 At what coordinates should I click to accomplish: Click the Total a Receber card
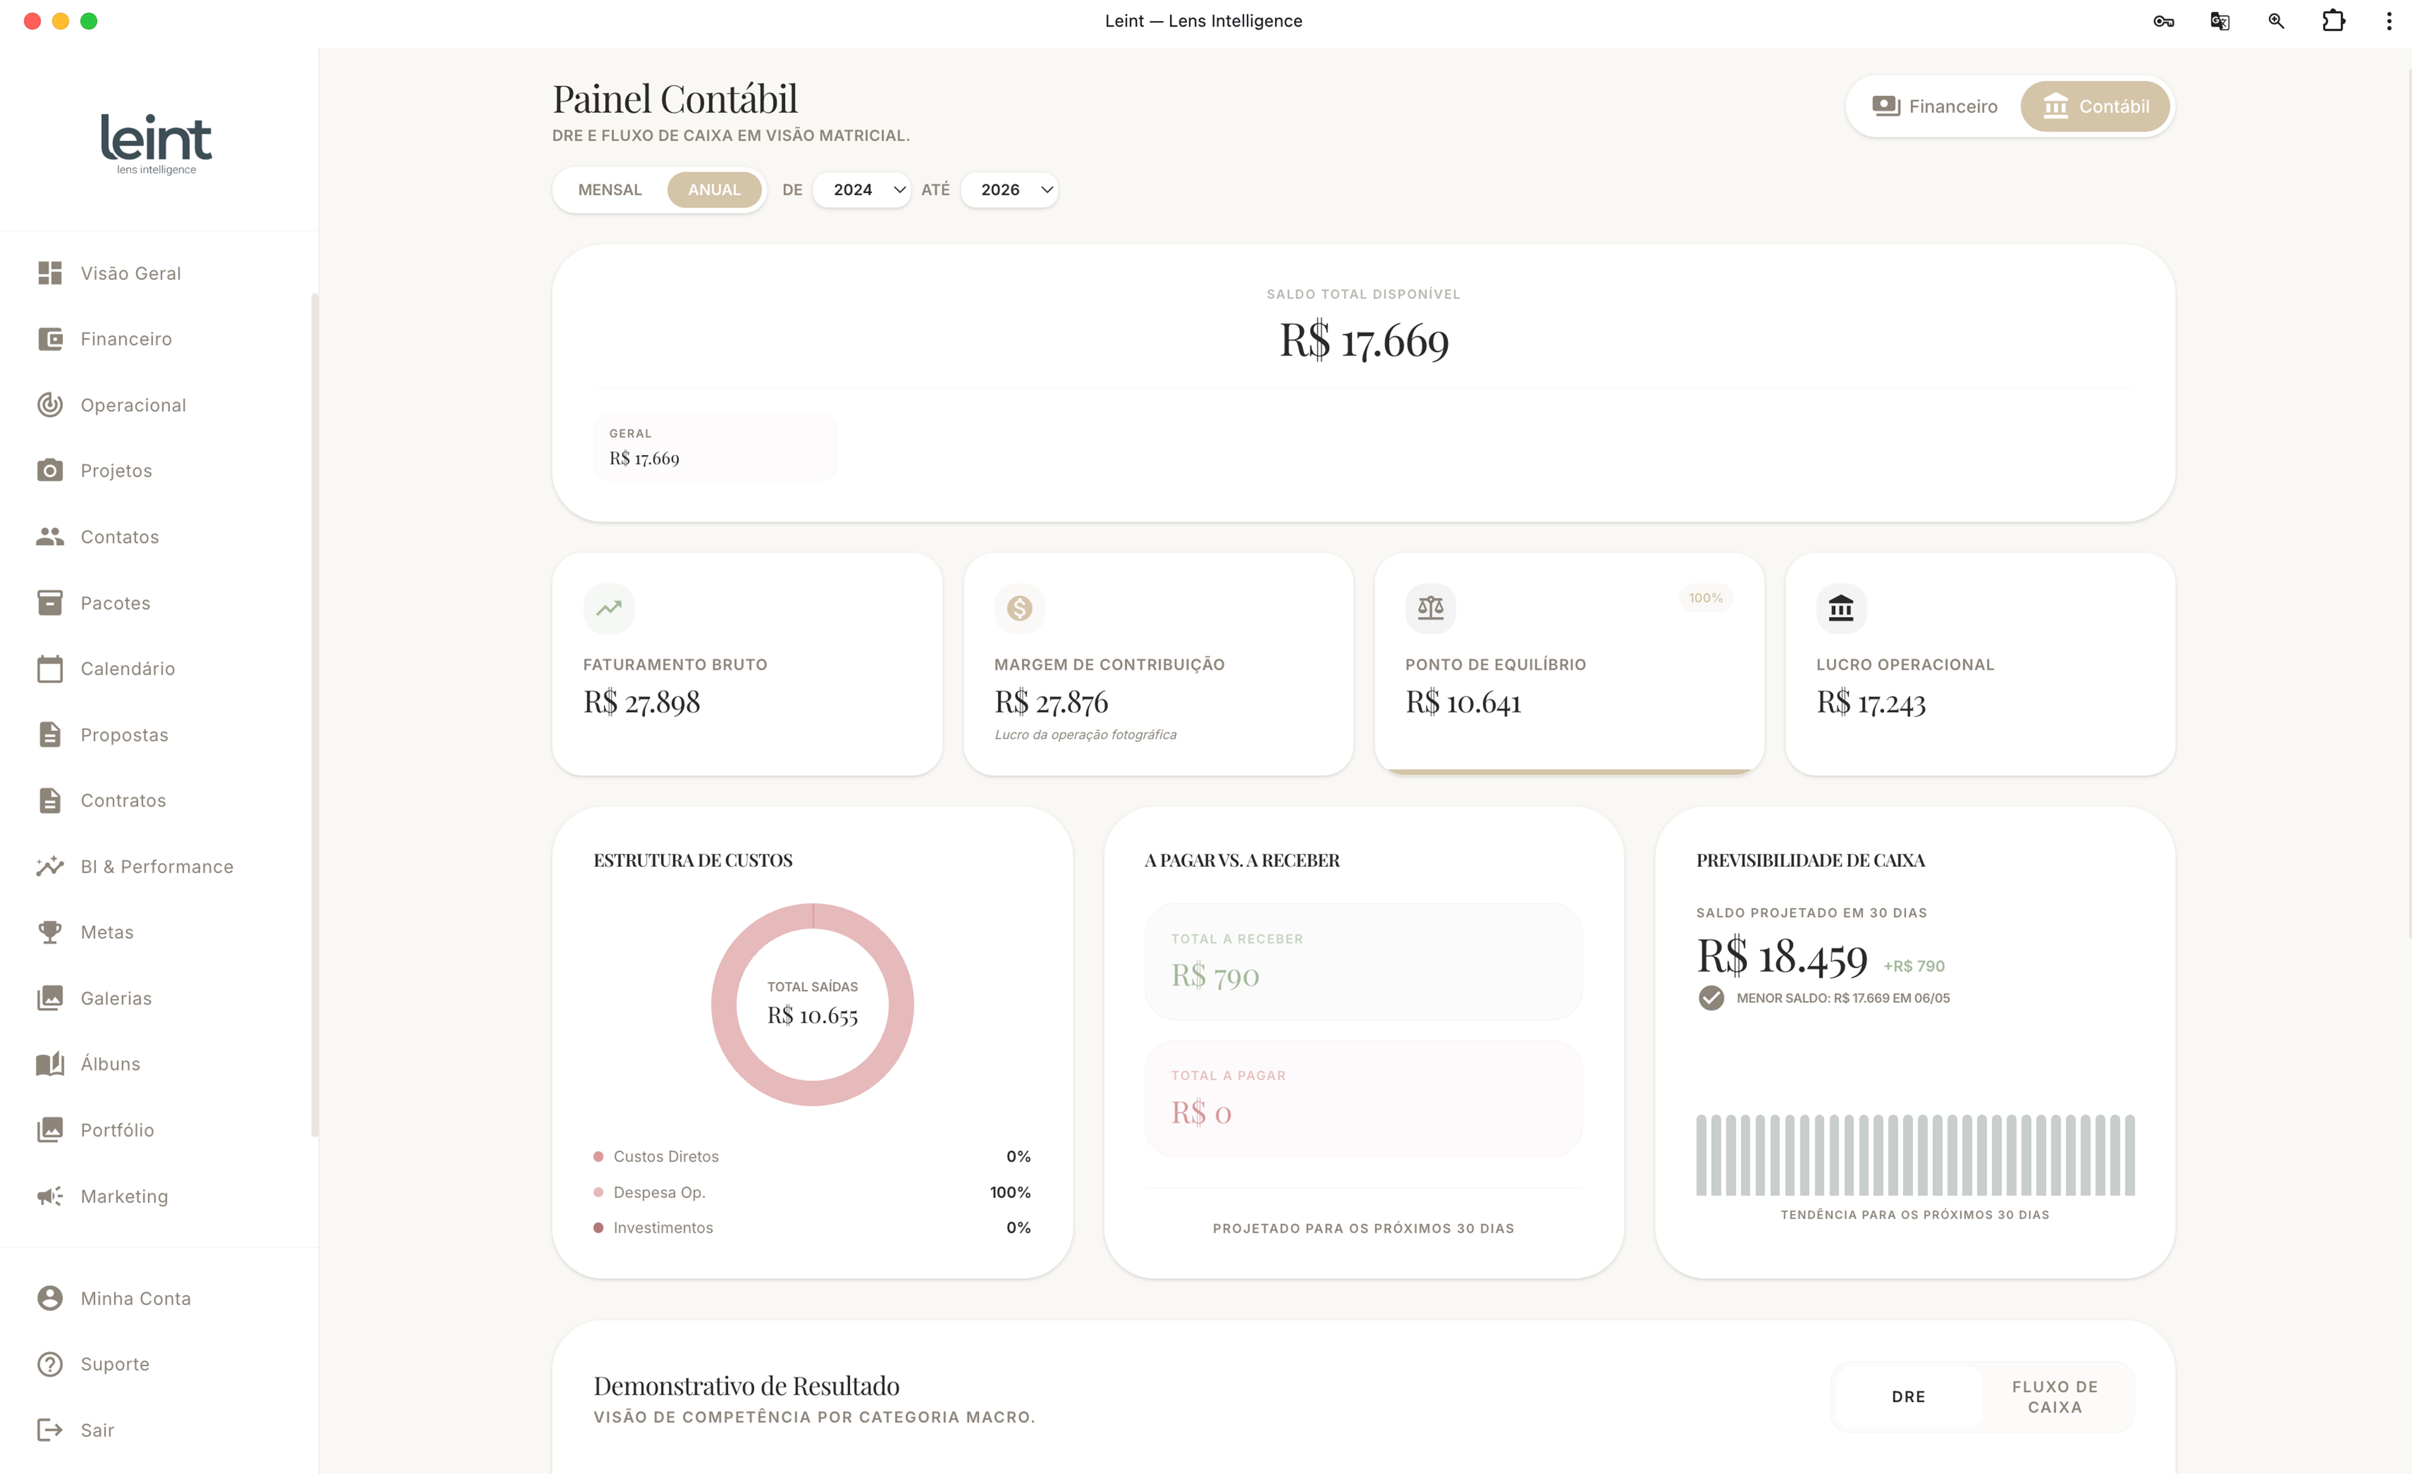[1363, 961]
